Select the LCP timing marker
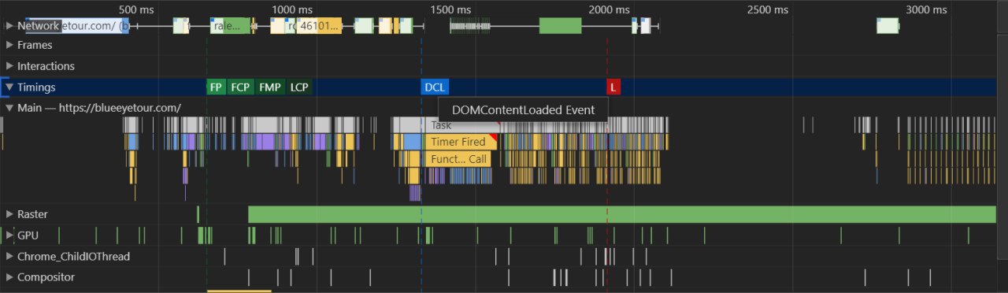Viewport: 1008px width, 293px height. pos(299,87)
